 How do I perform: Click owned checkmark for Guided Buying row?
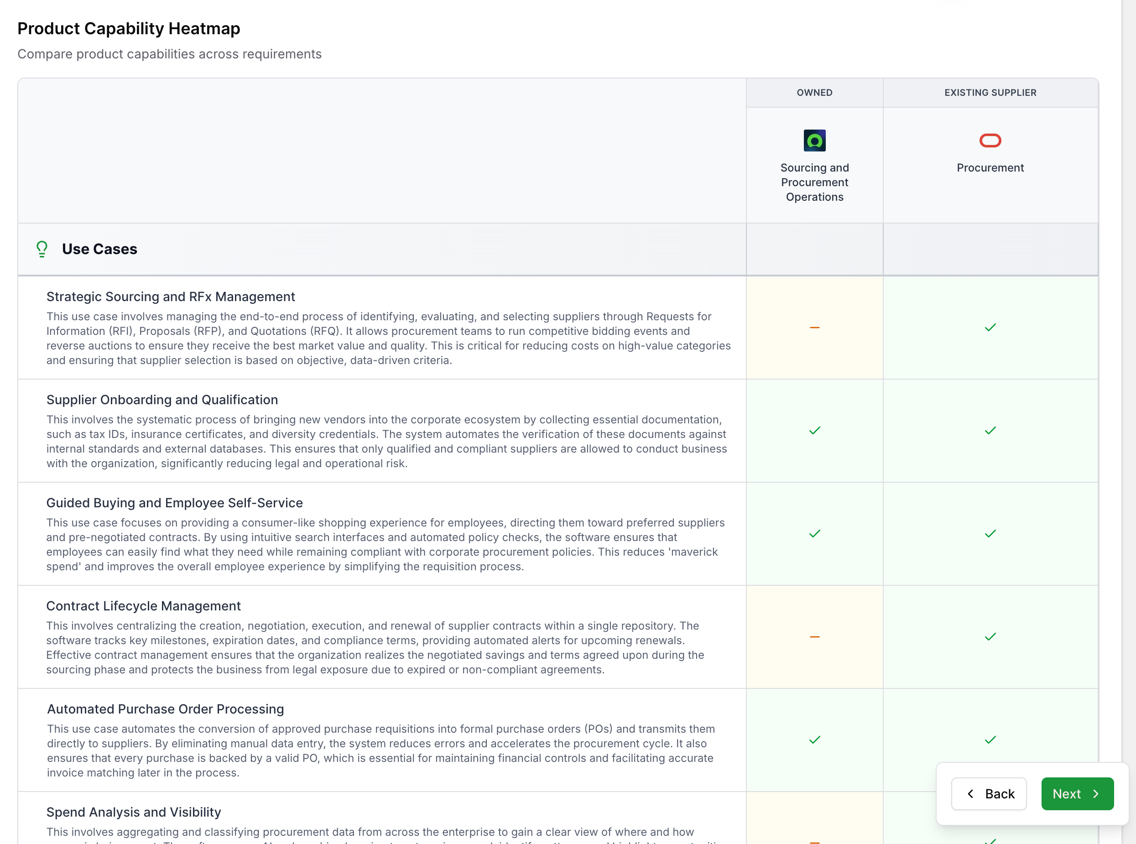(814, 534)
